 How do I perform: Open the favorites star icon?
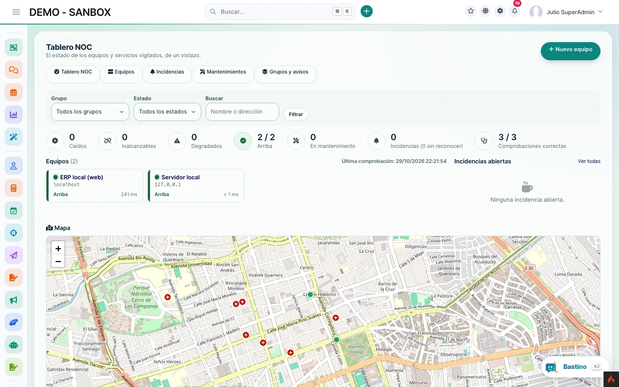tap(471, 11)
